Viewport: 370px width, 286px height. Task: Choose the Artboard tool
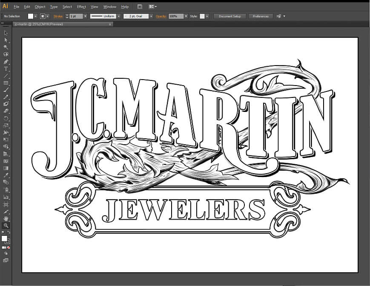[6, 204]
